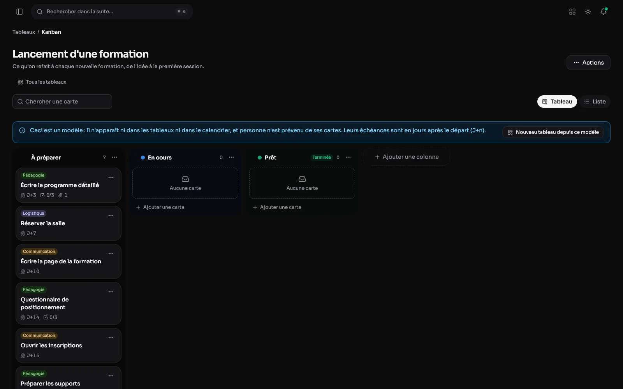The width and height of the screenshot is (623, 389).
Task: Click attachment icon on Écrire le programme détaillé
Action: click(60, 195)
